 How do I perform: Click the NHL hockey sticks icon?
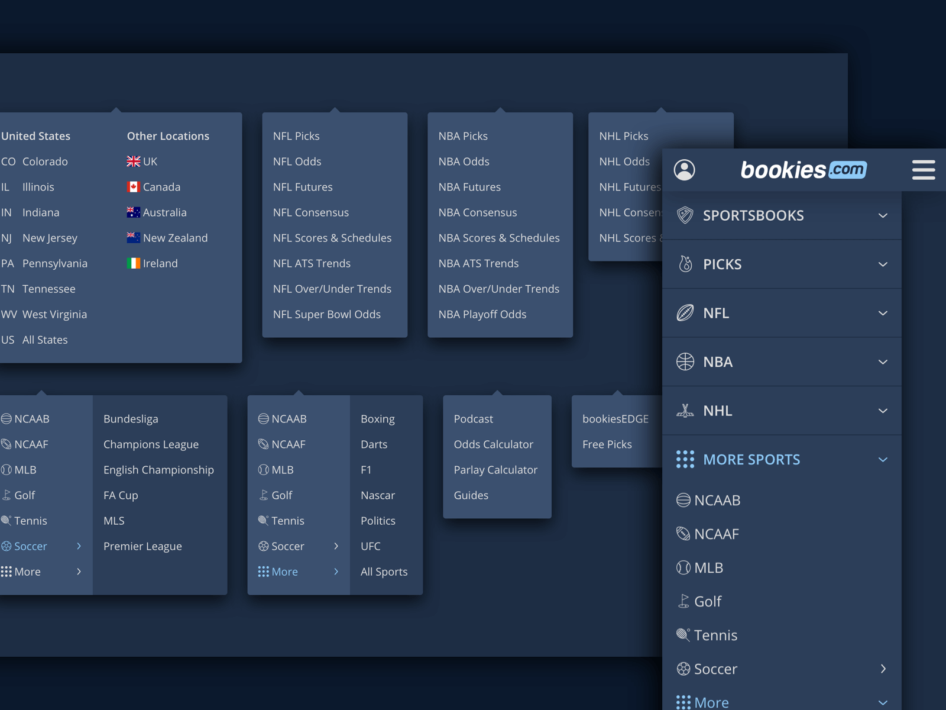point(685,411)
